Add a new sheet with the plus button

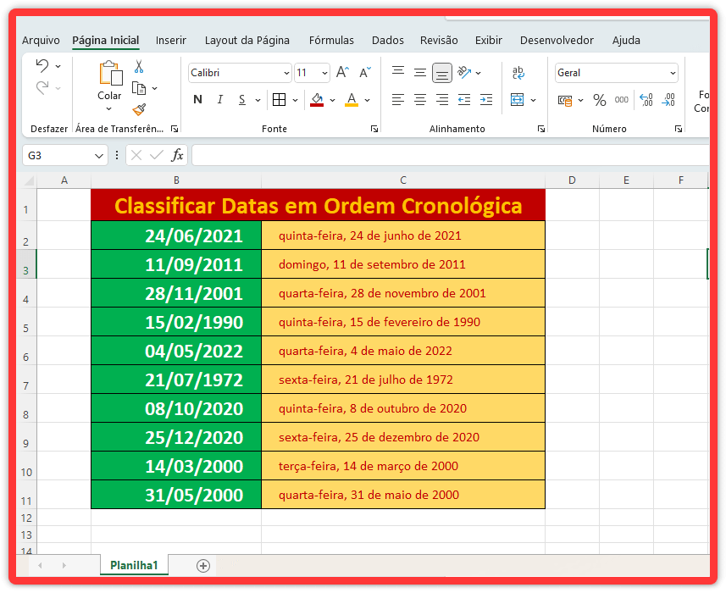click(202, 564)
